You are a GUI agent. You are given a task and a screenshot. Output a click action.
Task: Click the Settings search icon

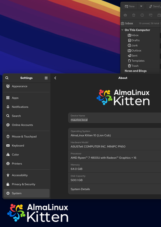(x=7, y=78)
